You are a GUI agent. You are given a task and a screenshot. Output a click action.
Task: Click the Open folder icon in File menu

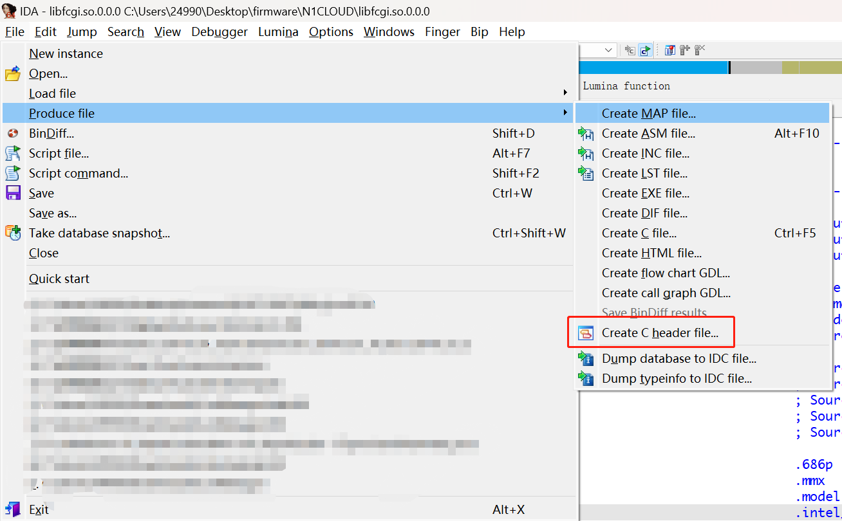pos(13,74)
